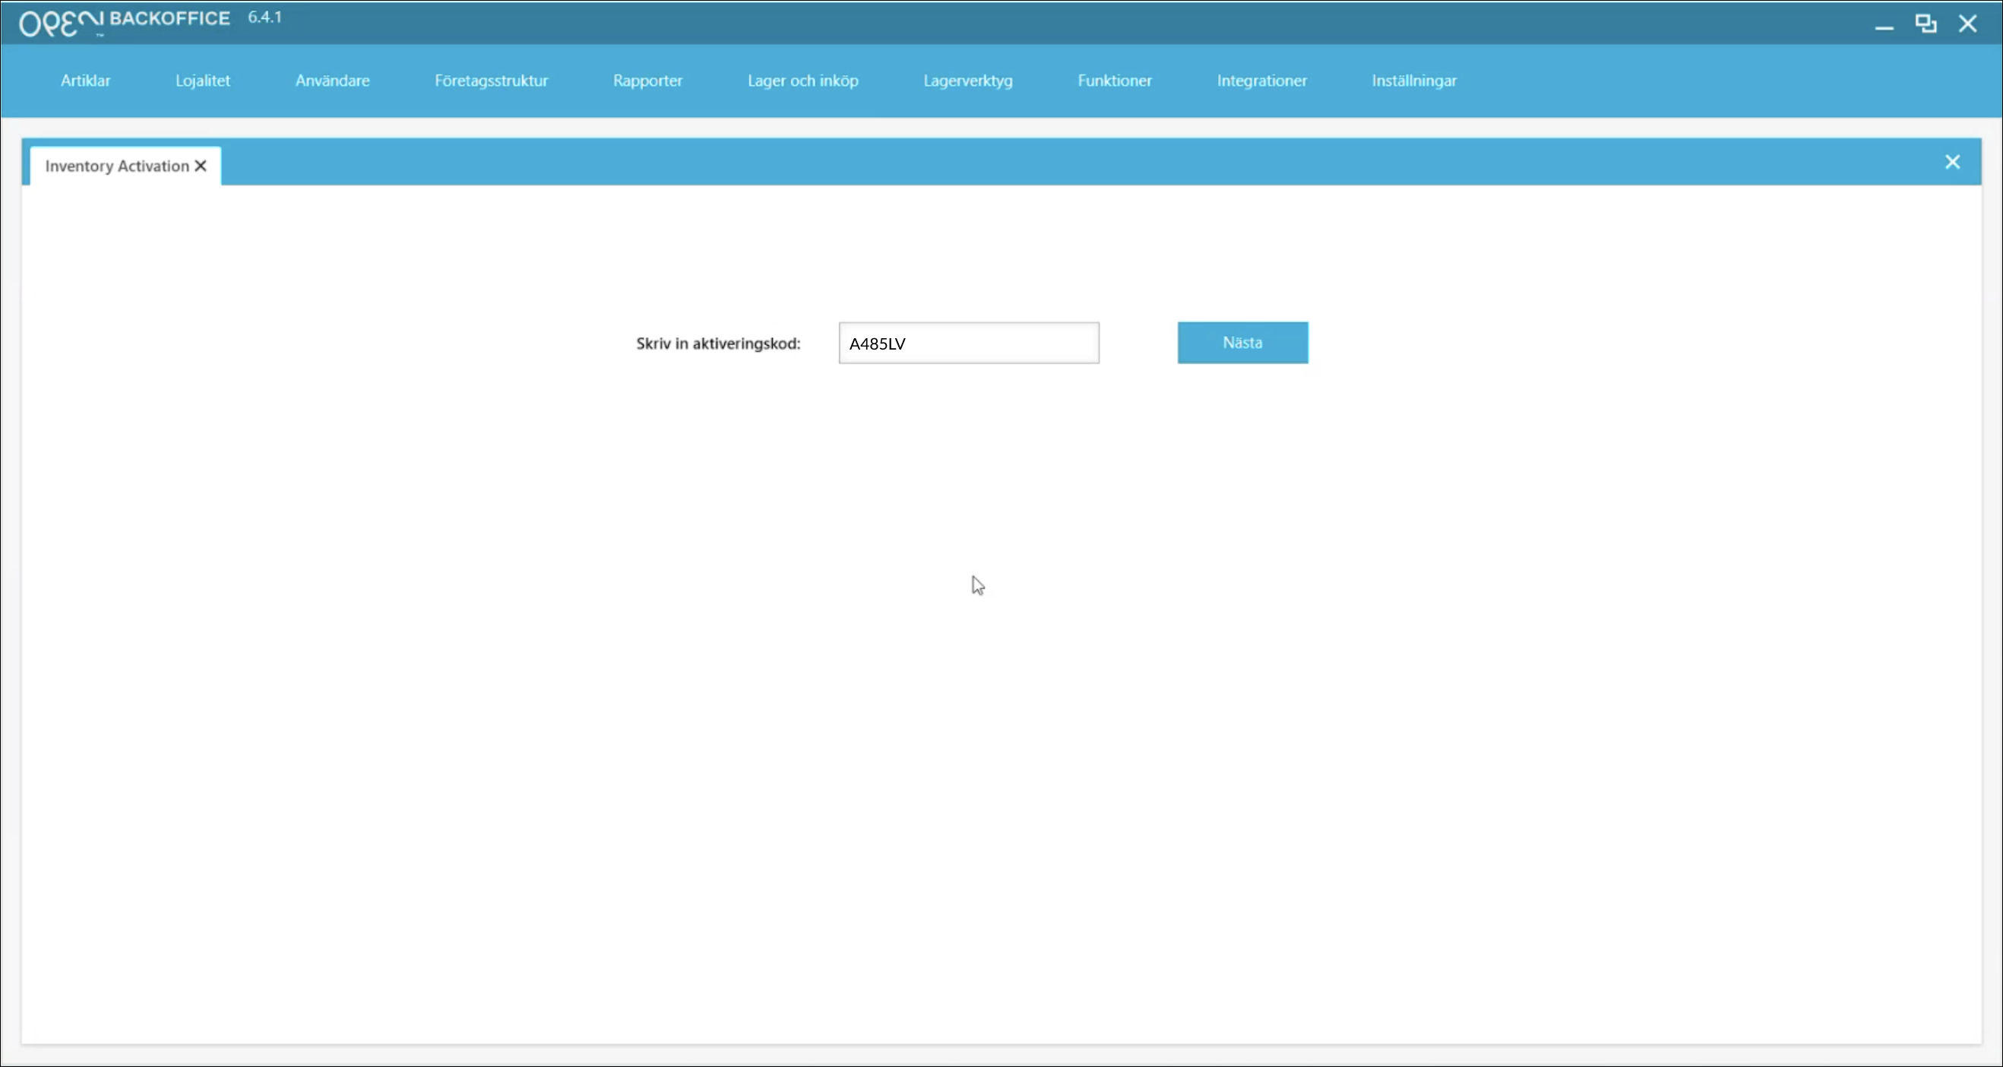
Task: Minimize the BackOffice window
Action: [x=1883, y=25]
